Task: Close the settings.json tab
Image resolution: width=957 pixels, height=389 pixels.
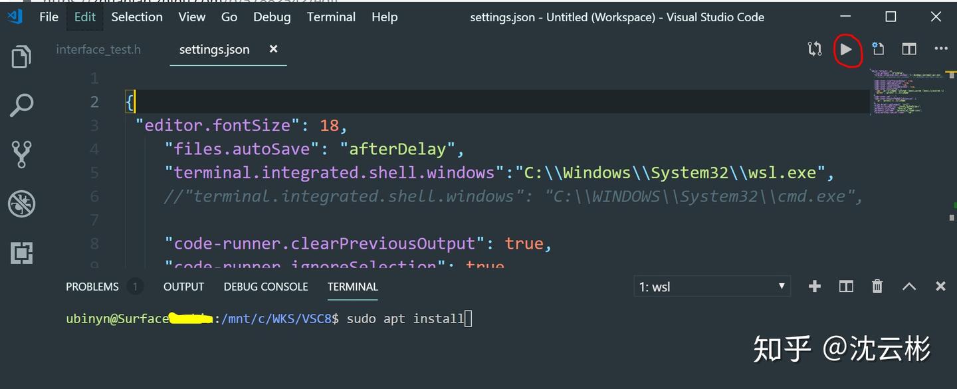Action: point(273,49)
